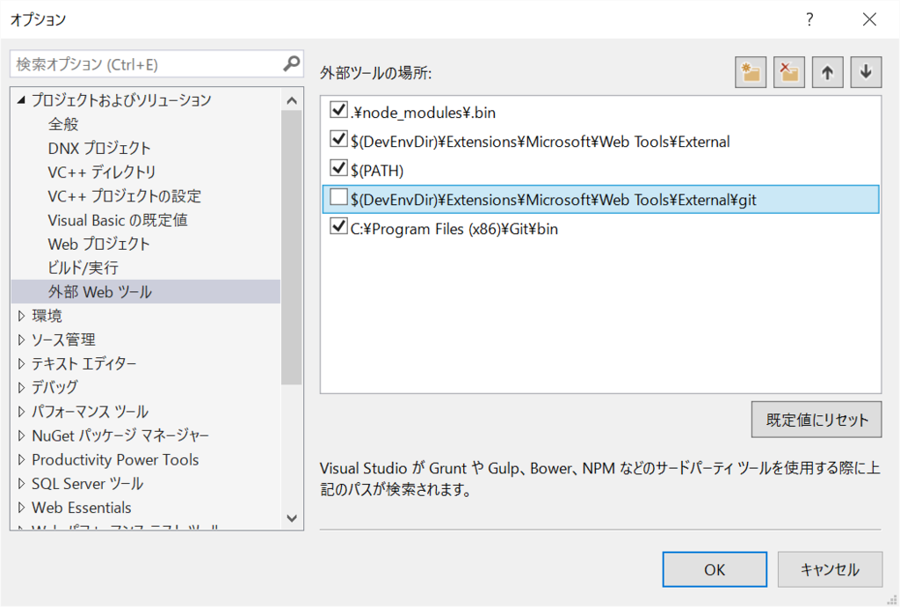Screen dimensions: 900x607
Task: Uncheck the .¥node_modules¥.bin checkbox
Action: [x=338, y=109]
